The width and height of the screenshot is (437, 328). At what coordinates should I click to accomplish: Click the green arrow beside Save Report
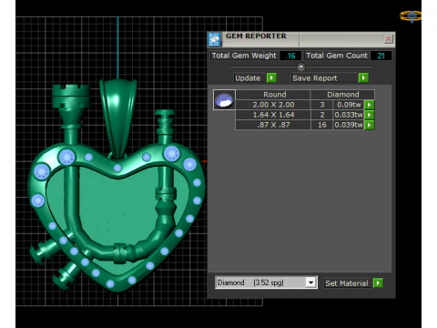pyautogui.click(x=363, y=77)
